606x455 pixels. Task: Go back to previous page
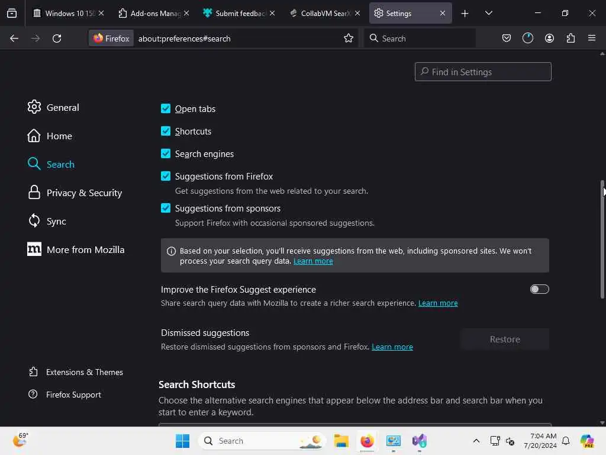tap(14, 39)
